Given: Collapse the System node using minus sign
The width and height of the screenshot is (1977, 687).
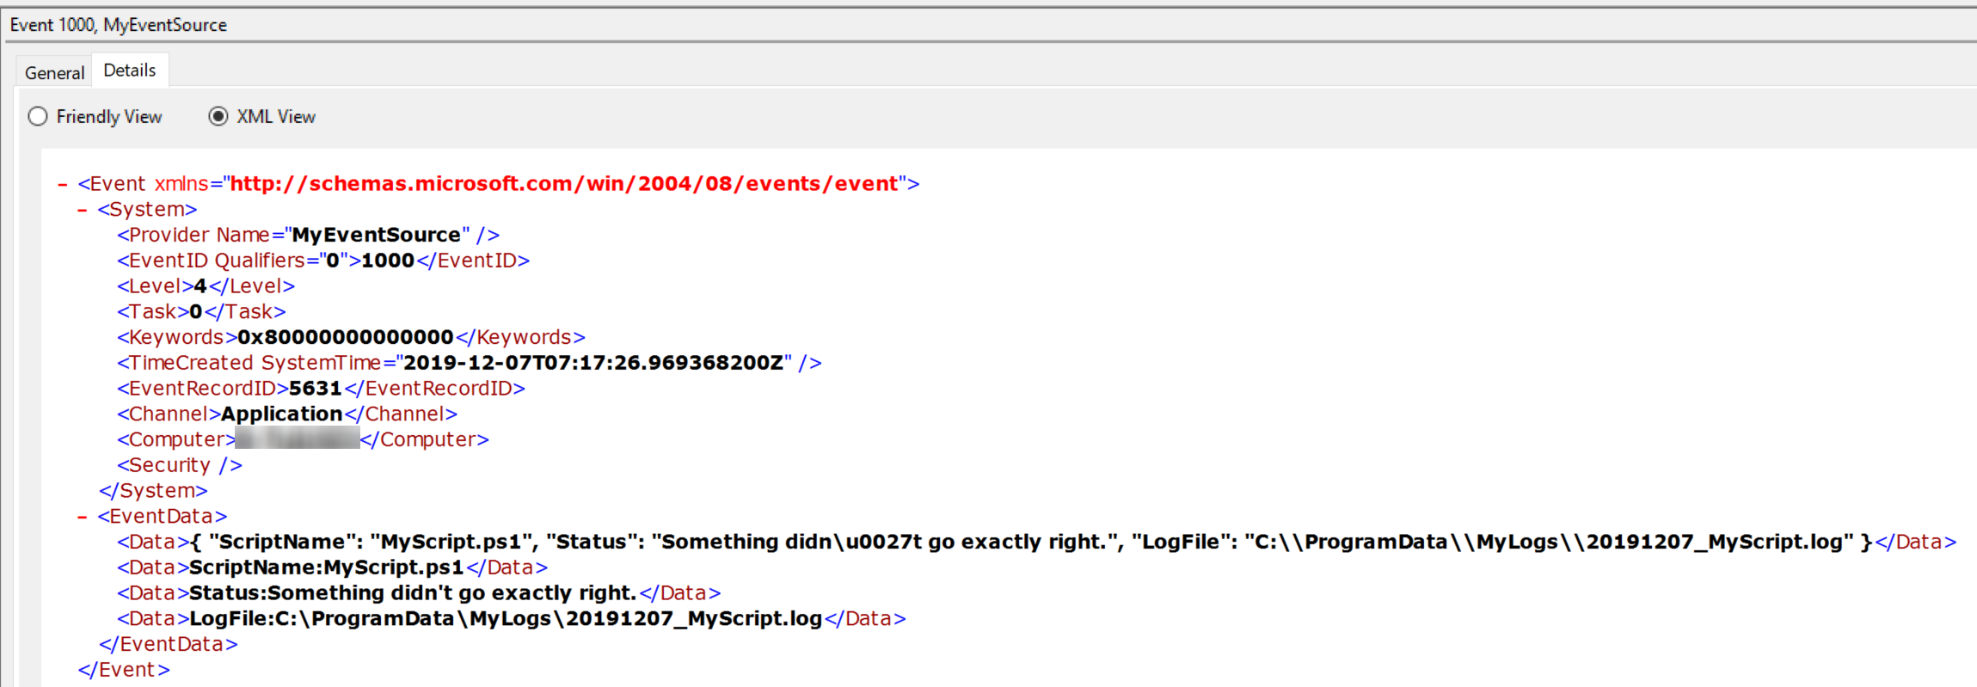Looking at the screenshot, I should coord(83,210).
